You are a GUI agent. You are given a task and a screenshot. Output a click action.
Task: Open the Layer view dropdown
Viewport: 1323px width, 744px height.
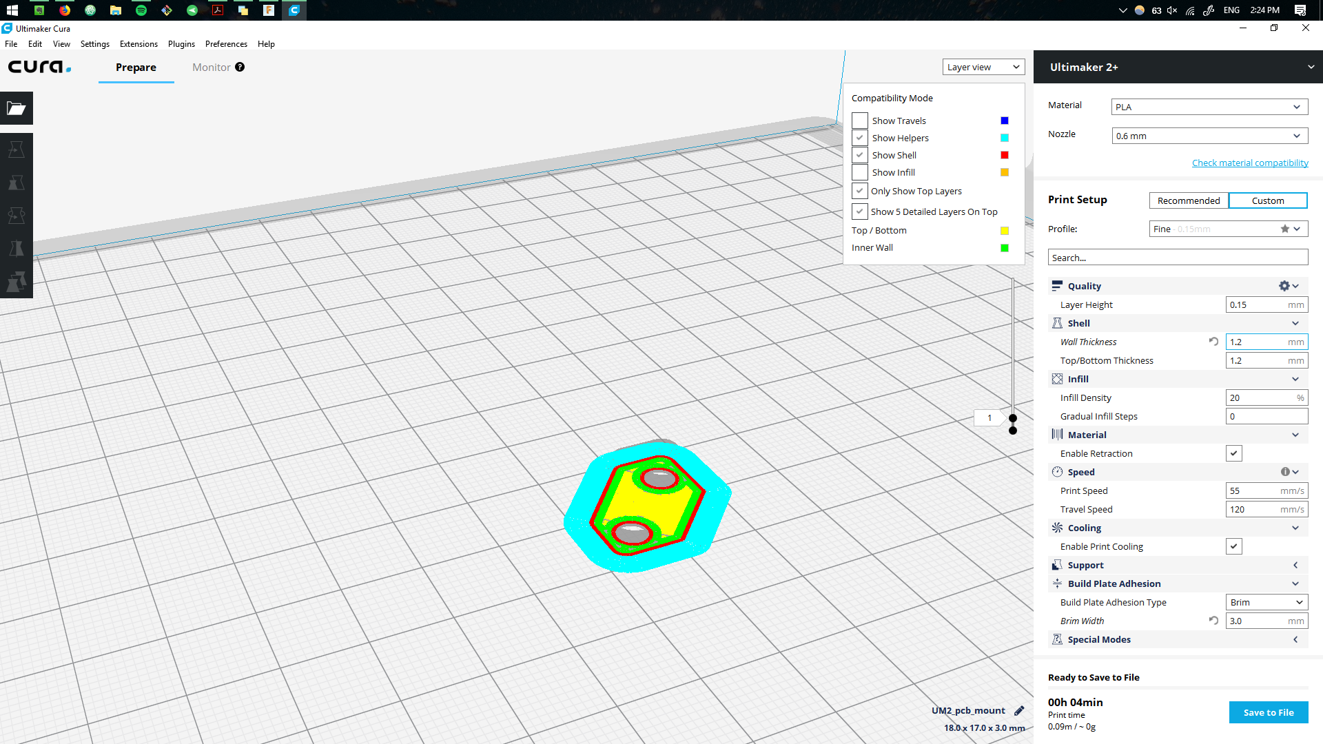point(983,67)
